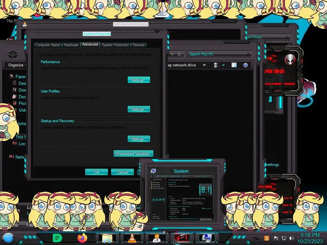Change view icon in explorer toolbar
The height and width of the screenshot is (245, 327).
217,65
